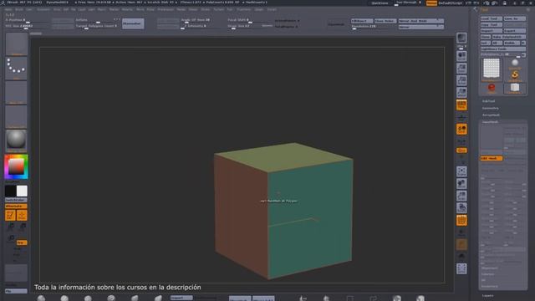Toggle Solo mode
Viewport: 535px width, 301px height.
point(461,257)
